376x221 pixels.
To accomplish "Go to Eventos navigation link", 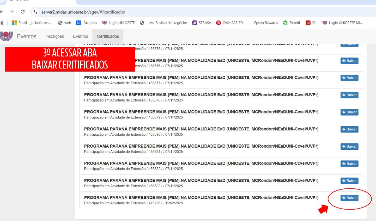I will point(80,36).
